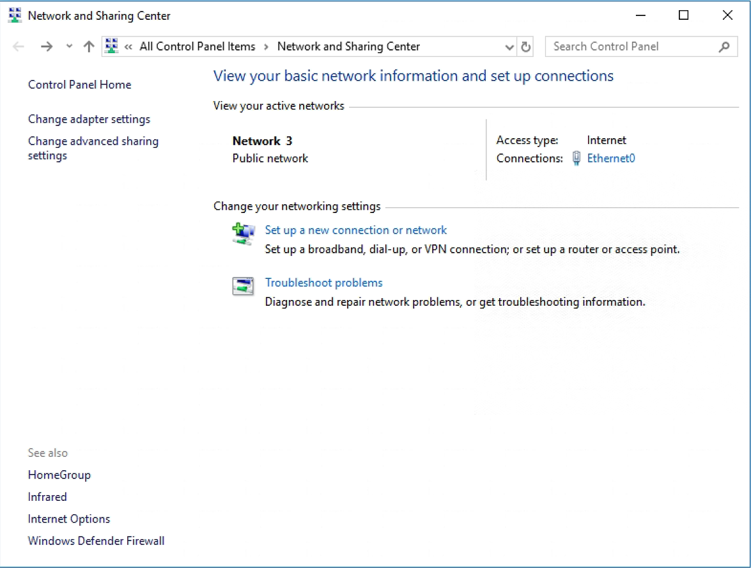This screenshot has height=568, width=751.
Task: Close the Network and Sharing Center window
Action: pos(727,15)
